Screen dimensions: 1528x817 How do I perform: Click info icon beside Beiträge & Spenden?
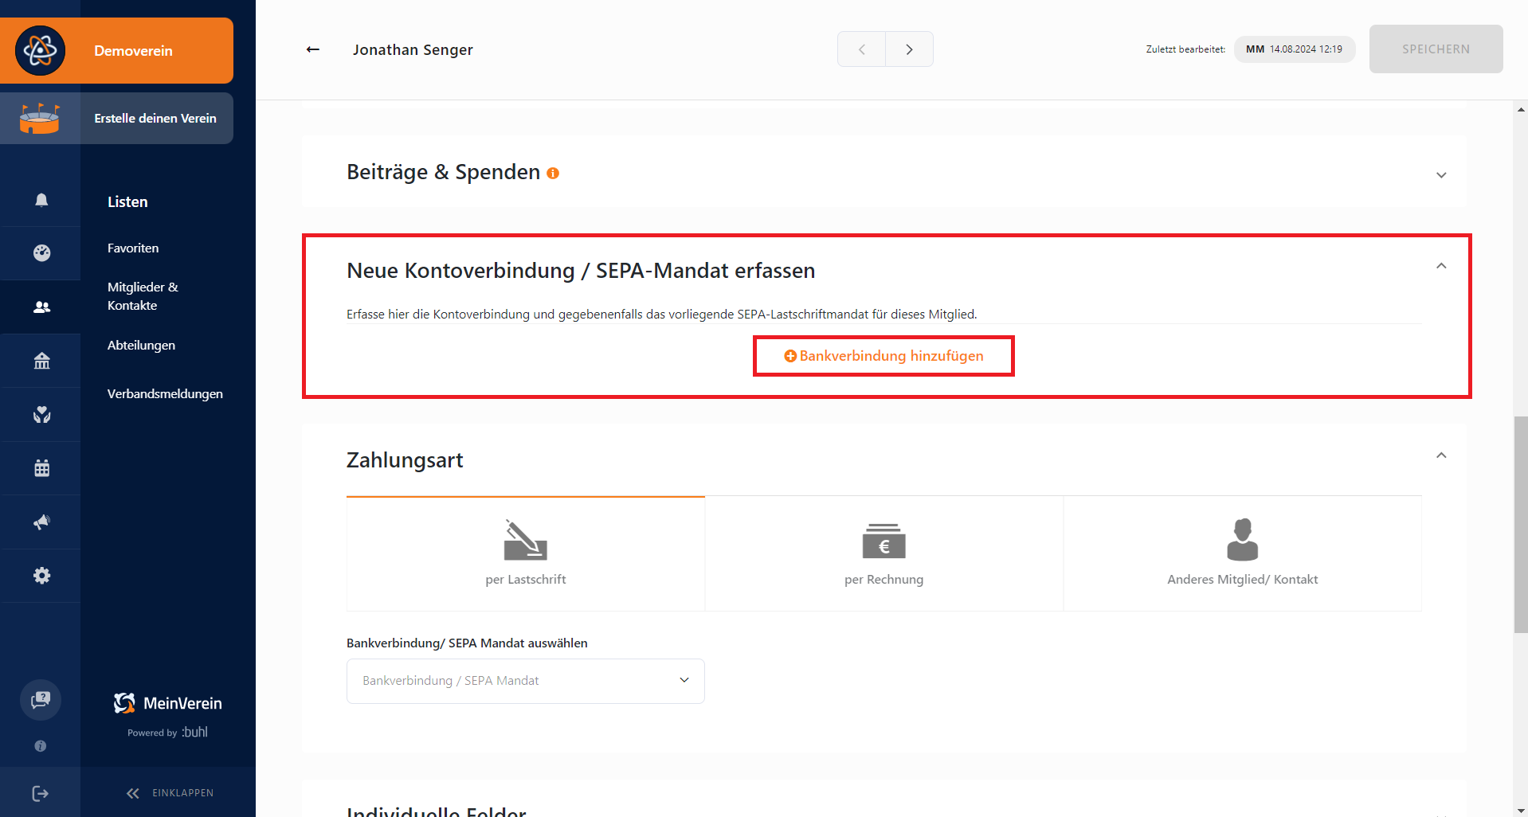click(x=553, y=173)
